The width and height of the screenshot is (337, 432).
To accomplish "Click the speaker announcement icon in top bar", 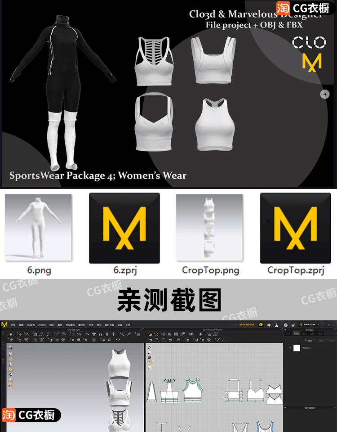I will [269, 324].
